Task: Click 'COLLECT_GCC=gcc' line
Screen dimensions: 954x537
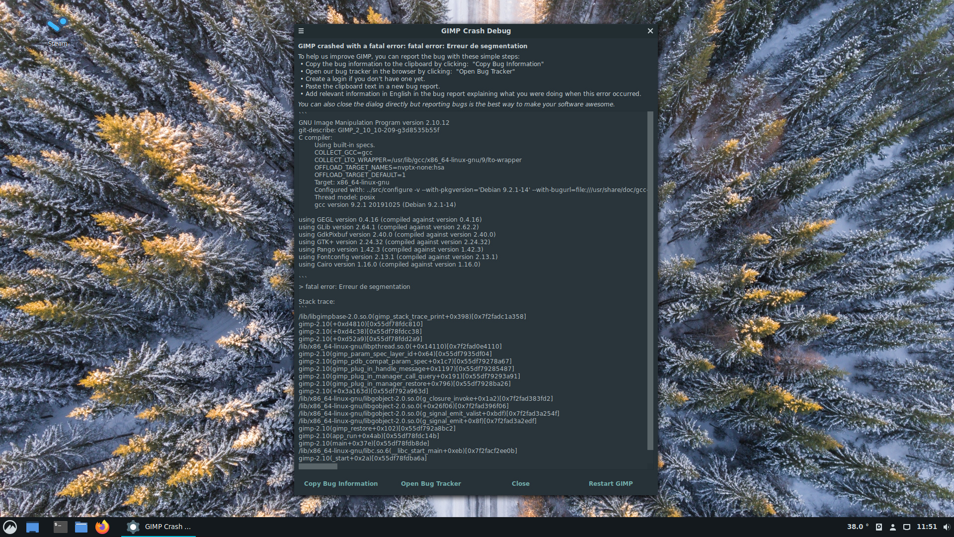Action: coord(343,153)
